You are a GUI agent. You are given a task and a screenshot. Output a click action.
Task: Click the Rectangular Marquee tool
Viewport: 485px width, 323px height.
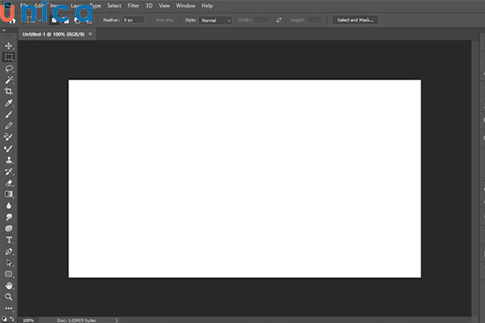9,57
